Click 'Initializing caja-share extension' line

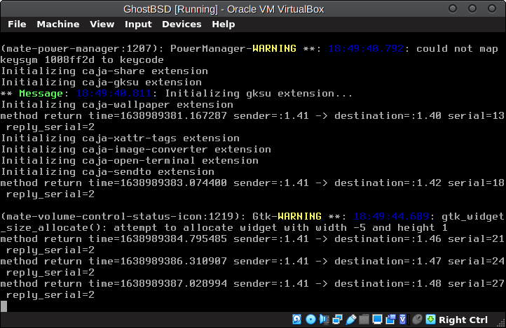[x=104, y=71]
